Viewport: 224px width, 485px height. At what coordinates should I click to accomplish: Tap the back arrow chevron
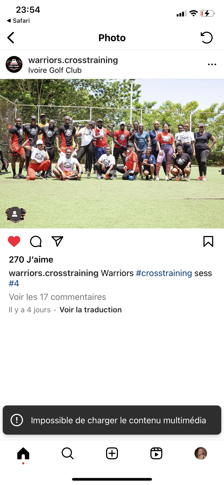[11, 38]
